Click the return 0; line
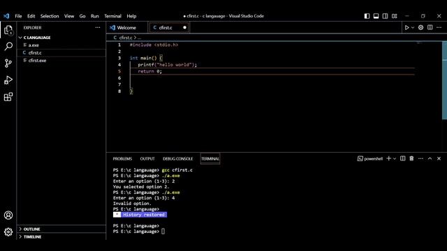Screen dimensions: 447x251 (x=149, y=71)
